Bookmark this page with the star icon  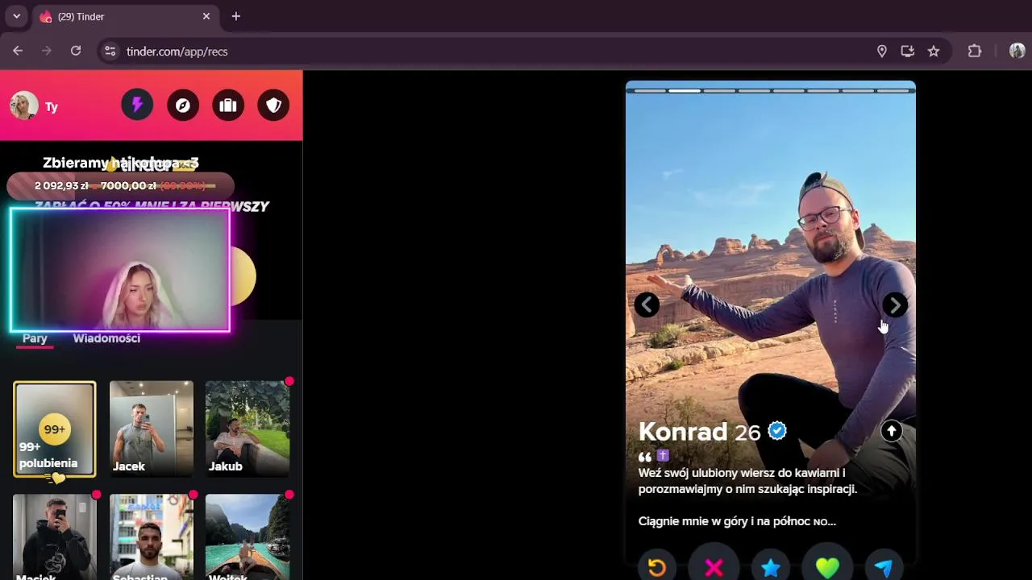(934, 51)
